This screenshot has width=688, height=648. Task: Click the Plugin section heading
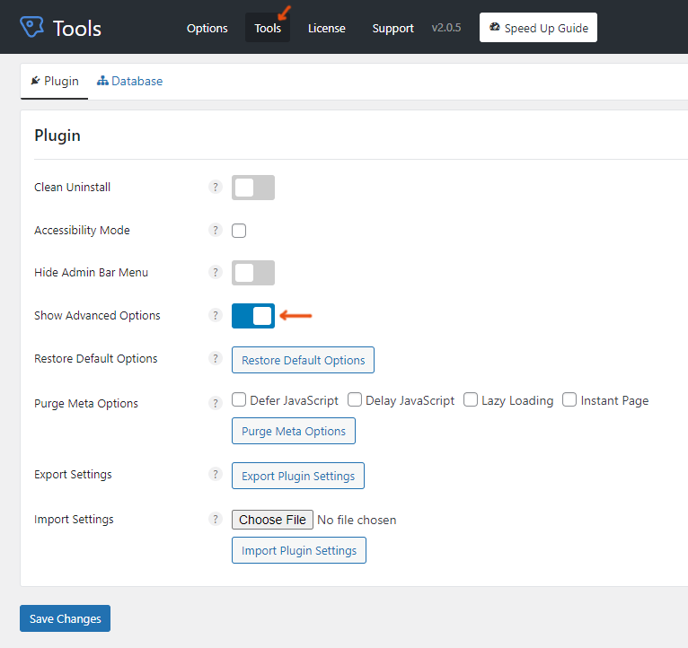click(57, 136)
